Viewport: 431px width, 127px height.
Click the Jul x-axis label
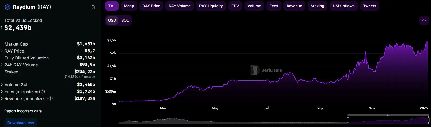(267, 108)
